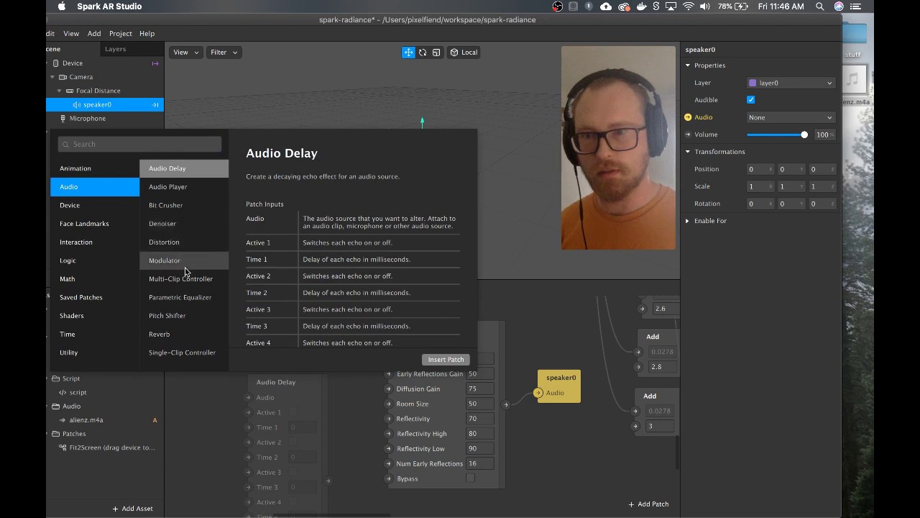Open the Add menu in menu bar
This screenshot has width=920, height=518.
[94, 34]
